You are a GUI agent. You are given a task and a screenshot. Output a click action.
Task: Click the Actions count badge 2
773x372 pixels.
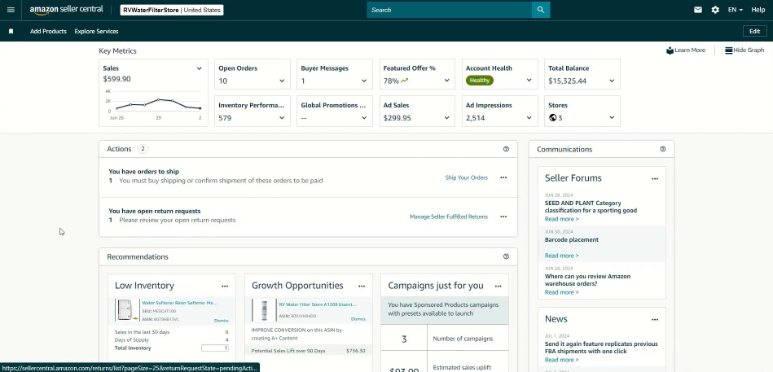point(143,149)
